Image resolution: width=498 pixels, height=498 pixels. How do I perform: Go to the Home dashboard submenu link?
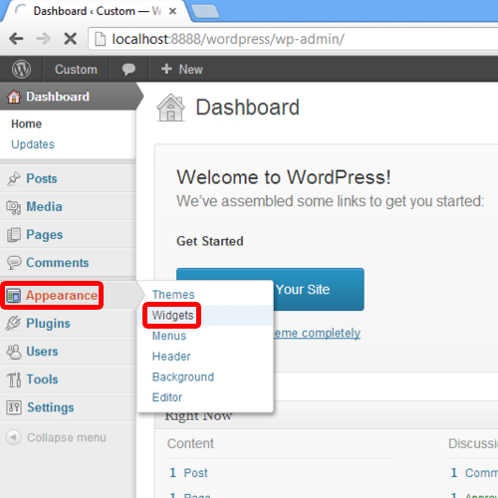click(27, 124)
